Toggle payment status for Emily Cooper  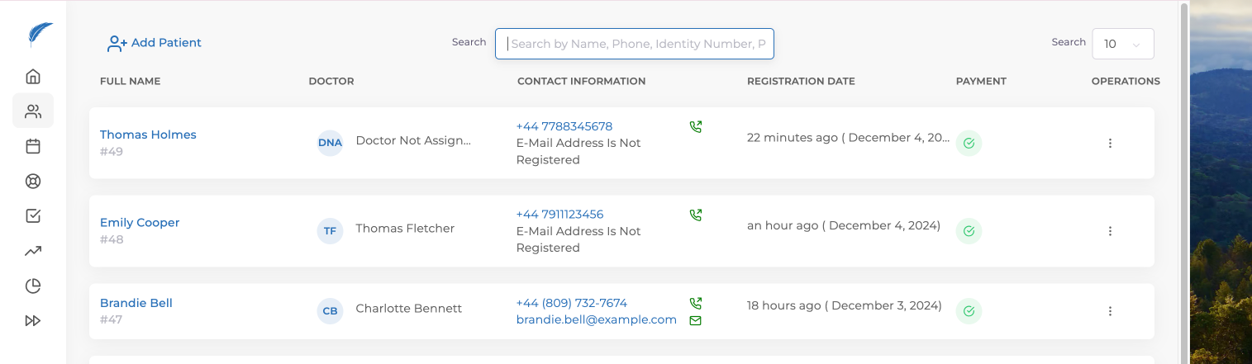click(x=969, y=231)
